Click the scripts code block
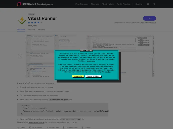 [x=63, y=110]
